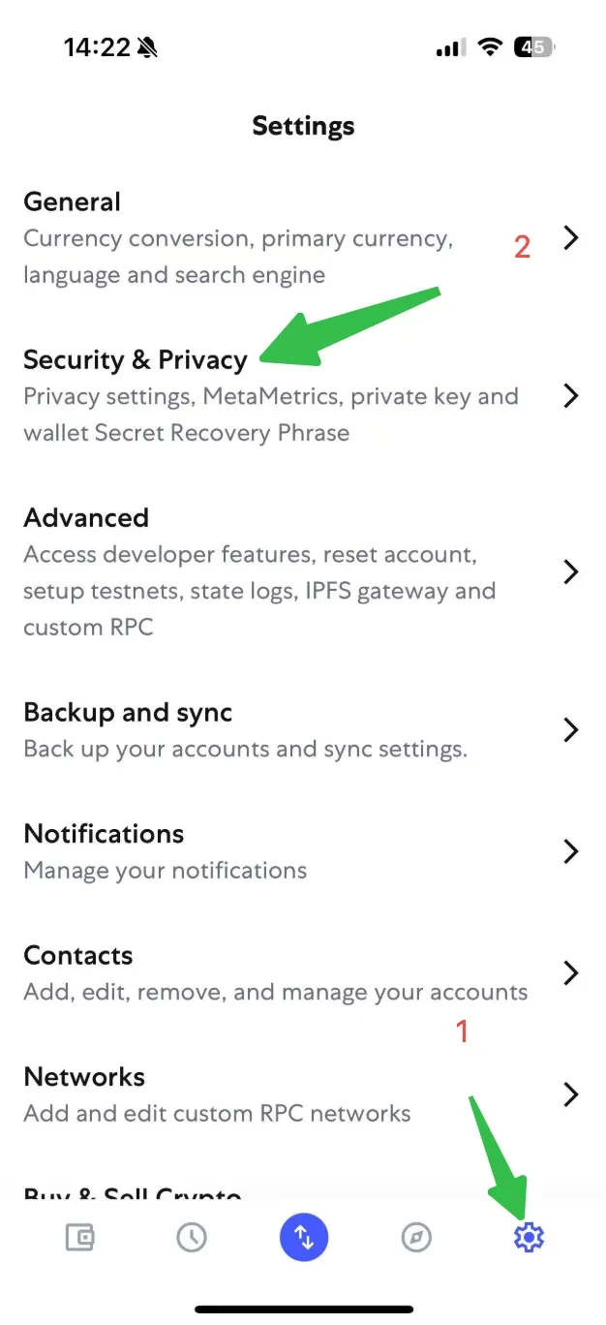Open the Notifications row chevron

click(x=571, y=851)
